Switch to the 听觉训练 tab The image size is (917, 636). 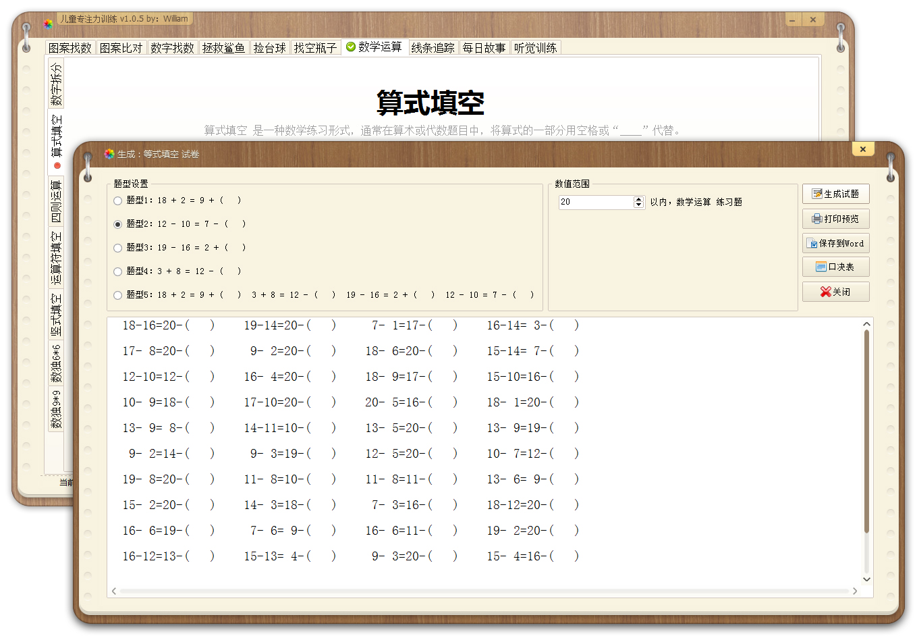pyautogui.click(x=535, y=47)
